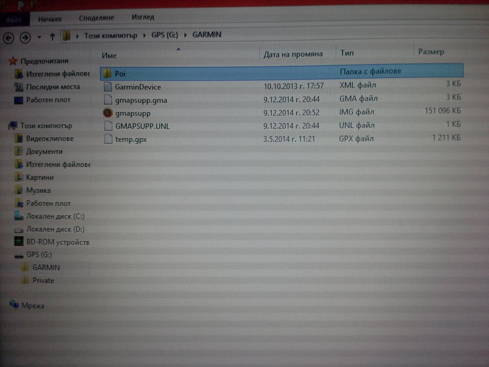Open Видеоклипове folder in sidebar
489x367 pixels.
click(x=50, y=139)
